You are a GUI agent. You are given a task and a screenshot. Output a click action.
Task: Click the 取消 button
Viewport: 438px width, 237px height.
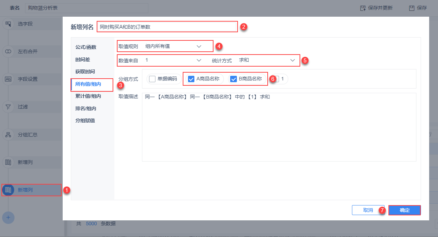pos(368,210)
